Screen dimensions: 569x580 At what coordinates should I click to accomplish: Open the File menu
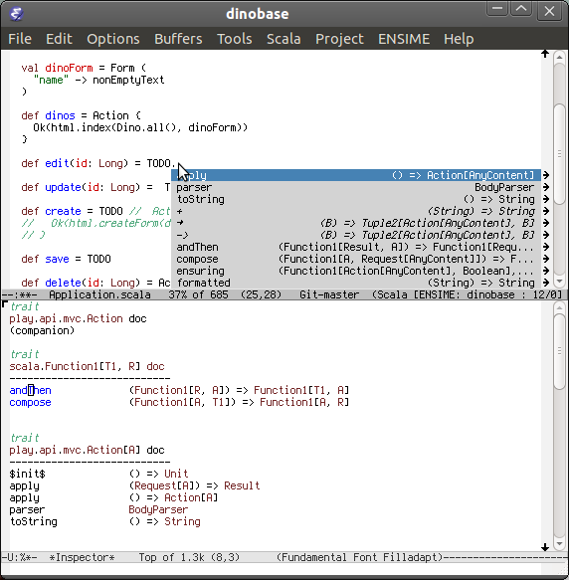20,39
